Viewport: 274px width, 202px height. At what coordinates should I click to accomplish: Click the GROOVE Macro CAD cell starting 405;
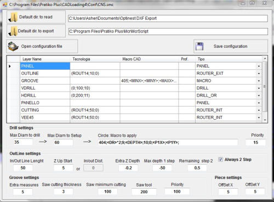click(149, 81)
